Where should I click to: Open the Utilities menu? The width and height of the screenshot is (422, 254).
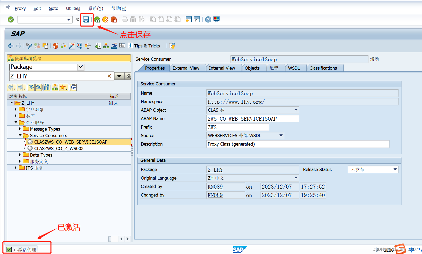click(73, 8)
